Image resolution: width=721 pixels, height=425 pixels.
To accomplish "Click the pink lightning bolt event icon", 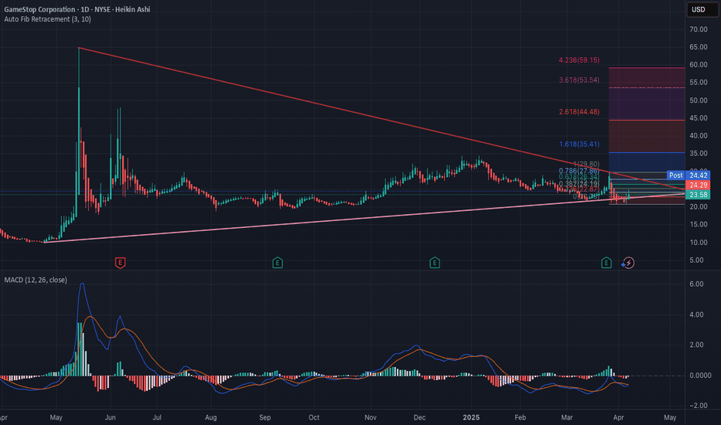I will (x=629, y=263).
